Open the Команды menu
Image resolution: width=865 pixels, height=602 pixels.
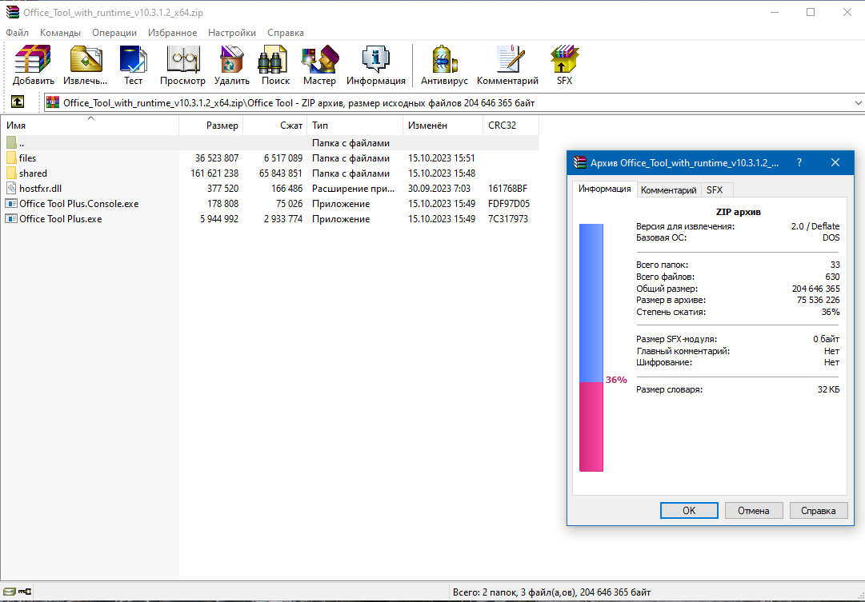point(60,33)
